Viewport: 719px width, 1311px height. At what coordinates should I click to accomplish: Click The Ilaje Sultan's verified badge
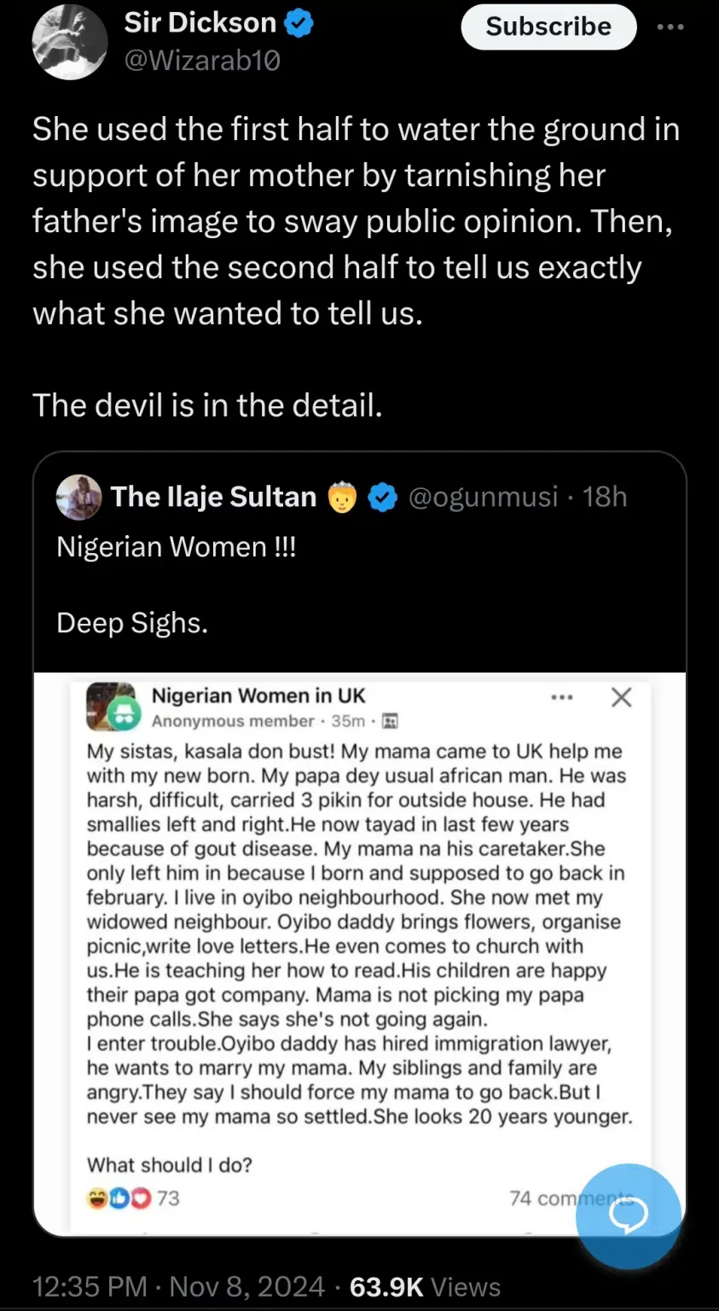[x=384, y=497]
